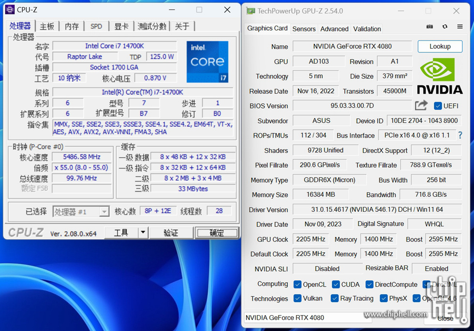This screenshot has width=474, height=331.
Task: Select the Graphics Card tab in GPU-Z
Action: click(267, 28)
